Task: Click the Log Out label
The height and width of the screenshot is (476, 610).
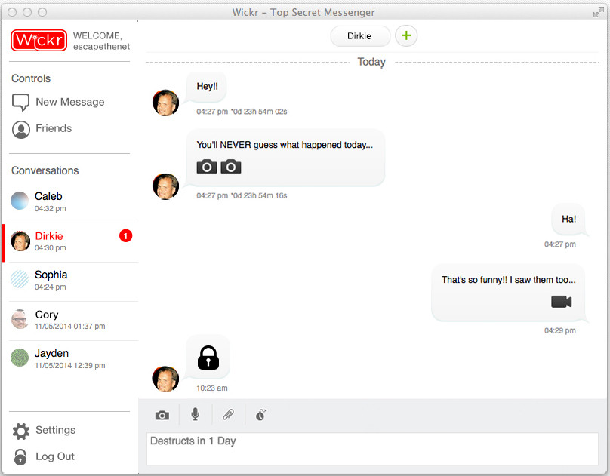Action: (55, 456)
